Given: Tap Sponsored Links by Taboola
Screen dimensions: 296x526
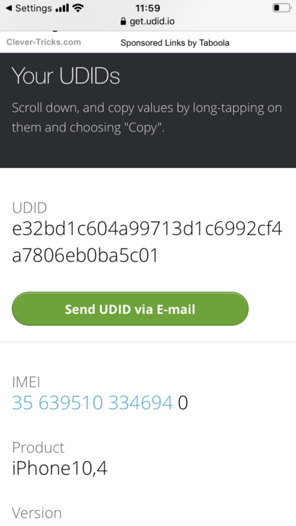Looking at the screenshot, I should pyautogui.click(x=175, y=43).
